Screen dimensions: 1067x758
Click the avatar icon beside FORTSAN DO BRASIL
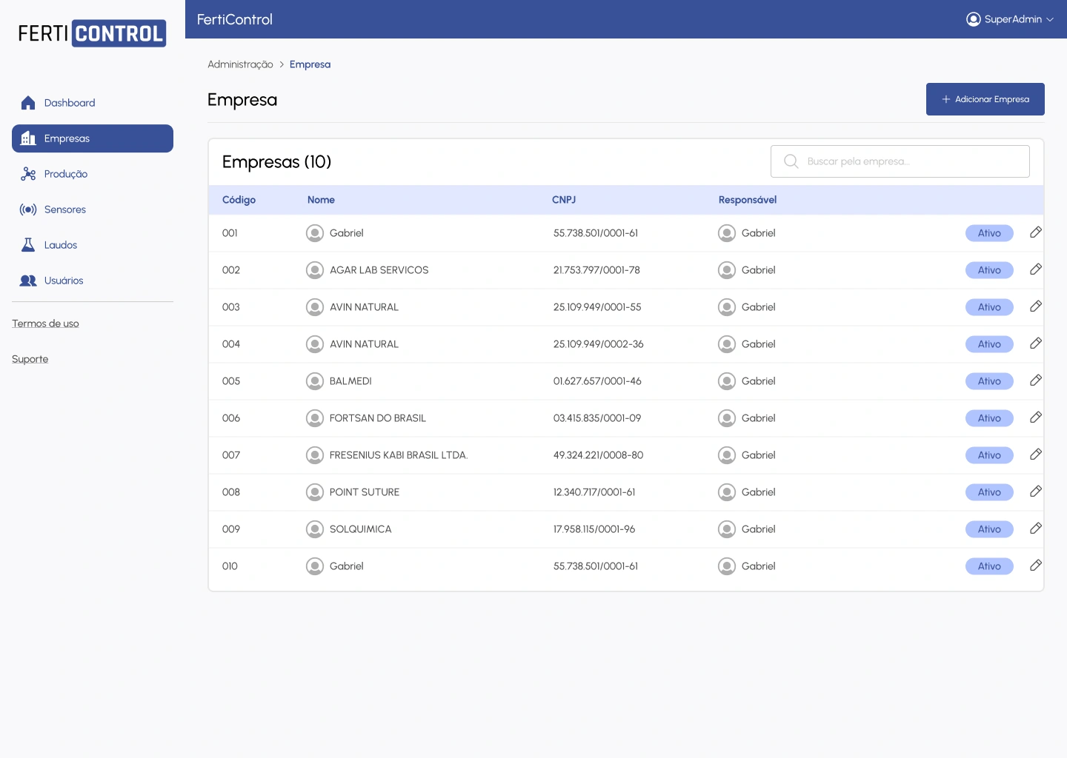pos(315,418)
